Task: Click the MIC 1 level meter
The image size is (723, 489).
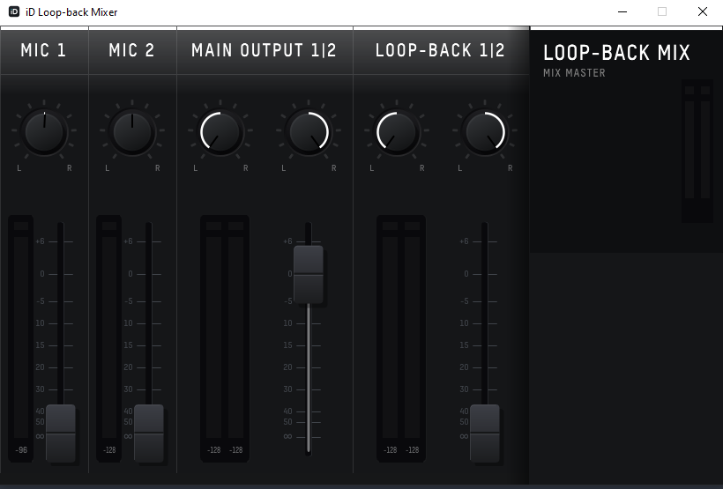Action: [21, 338]
